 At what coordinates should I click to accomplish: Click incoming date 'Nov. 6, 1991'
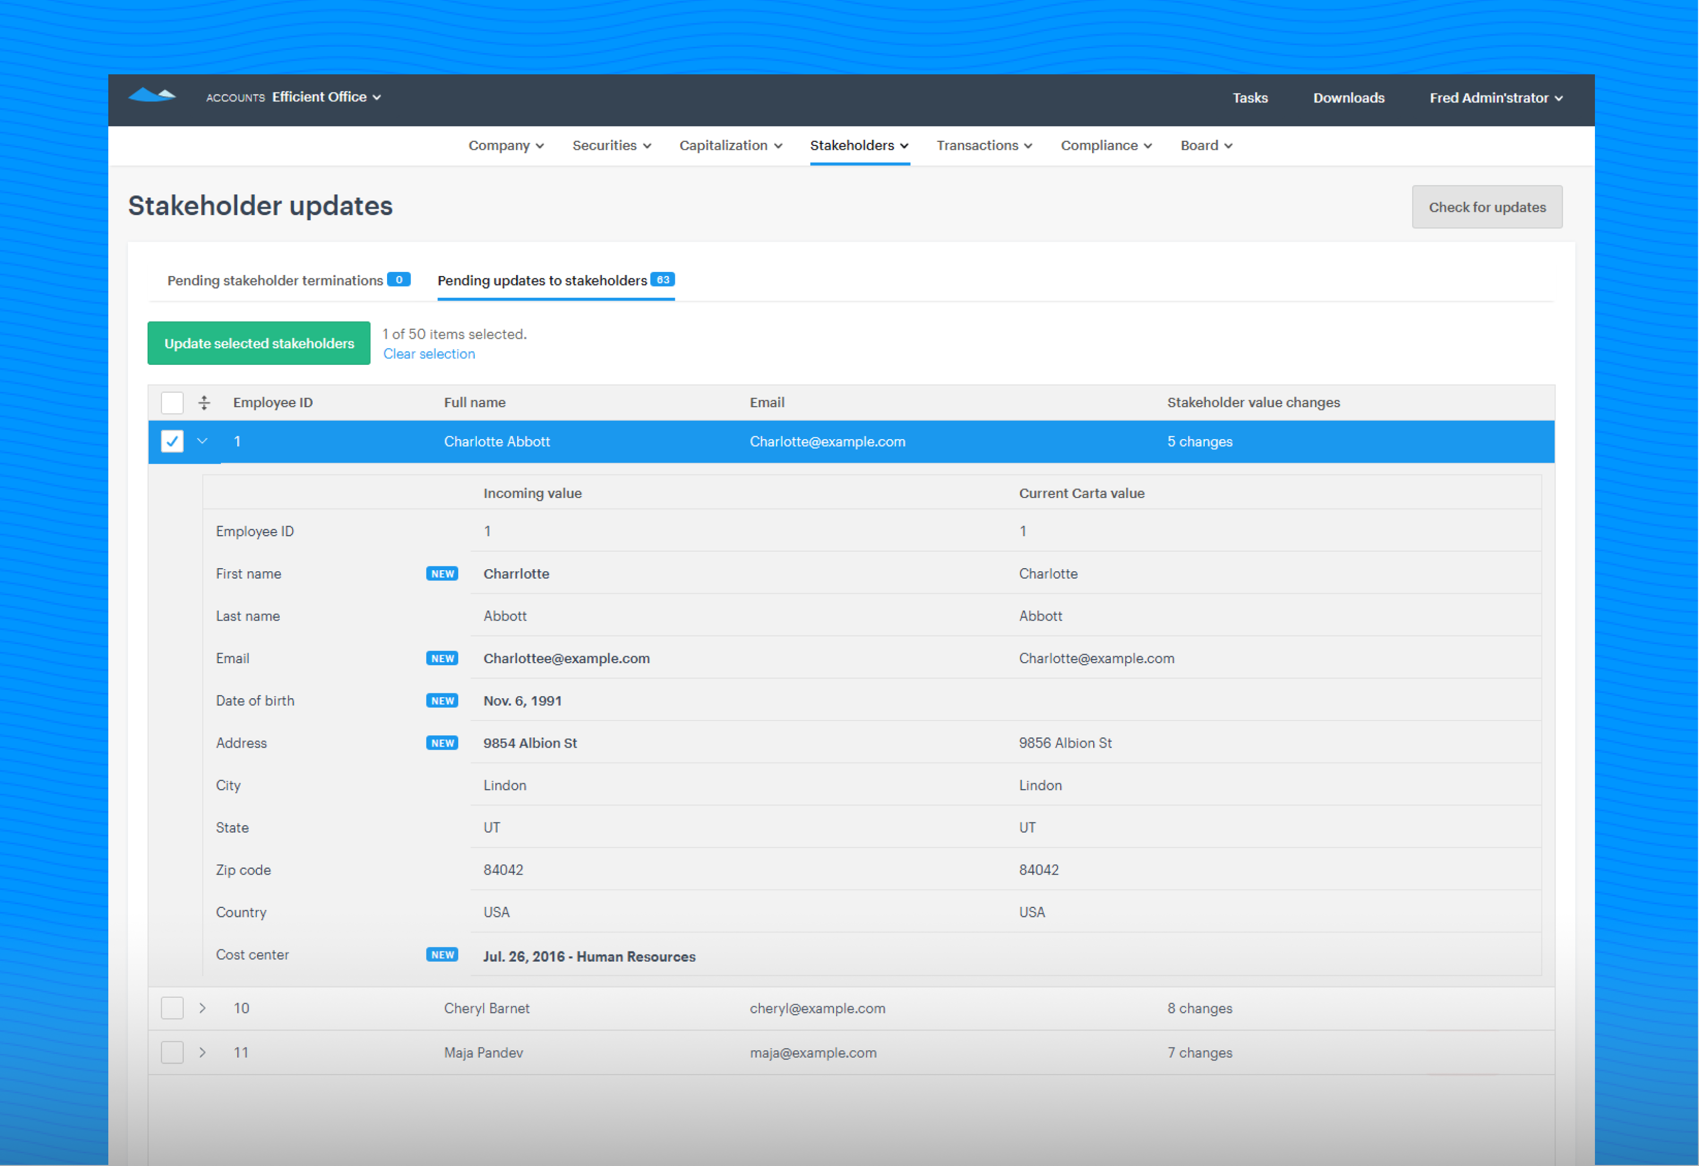pos(523,701)
